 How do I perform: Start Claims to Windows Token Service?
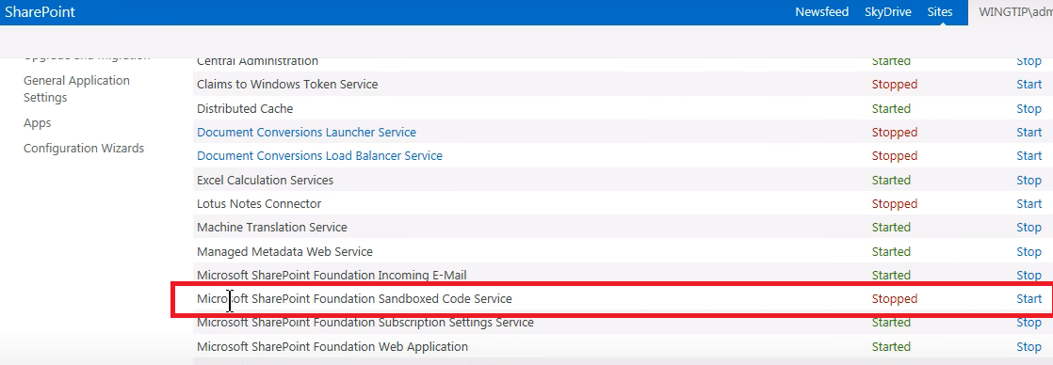tap(1029, 85)
